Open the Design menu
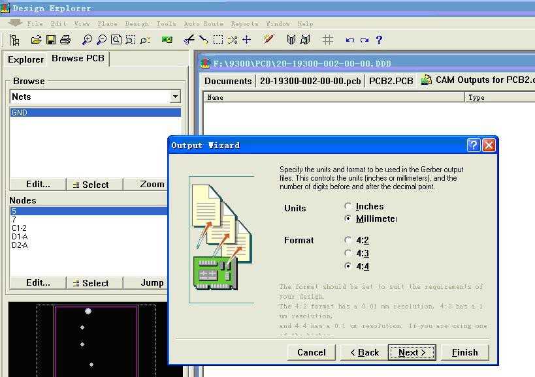Screen dimensions: 535x377 click(137, 23)
